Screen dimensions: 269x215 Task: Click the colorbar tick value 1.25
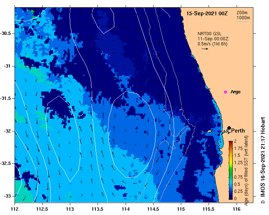(238, 163)
